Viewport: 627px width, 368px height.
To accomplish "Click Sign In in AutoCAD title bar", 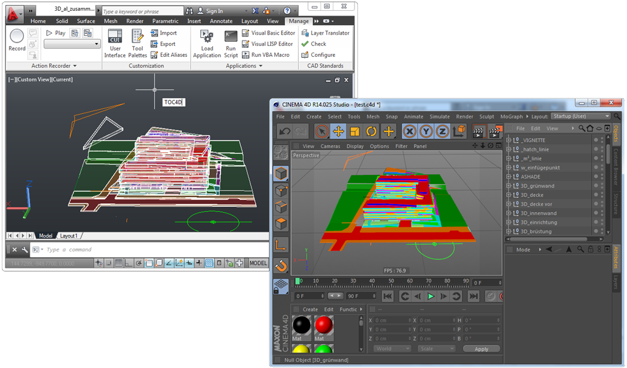I will coord(210,11).
